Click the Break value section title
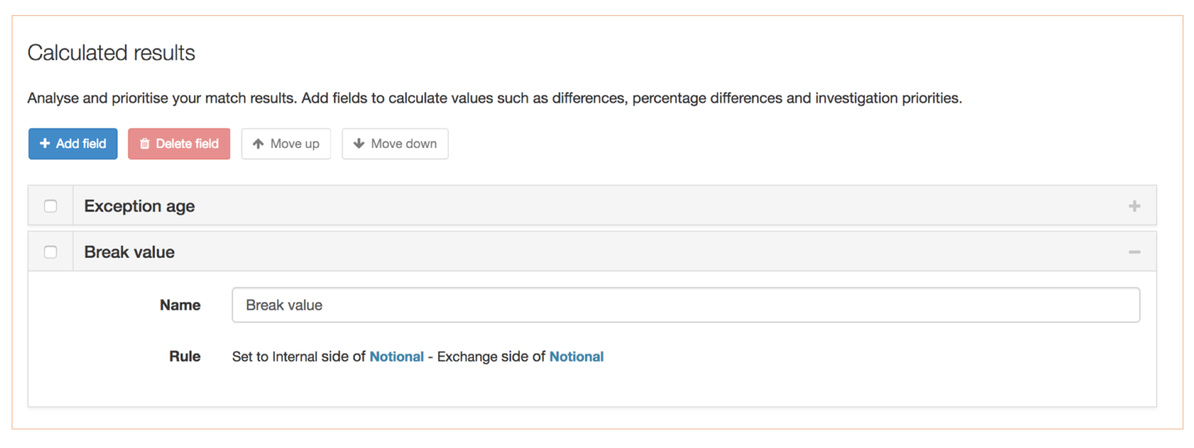Image resolution: width=1194 pixels, height=448 pixels. tap(129, 252)
